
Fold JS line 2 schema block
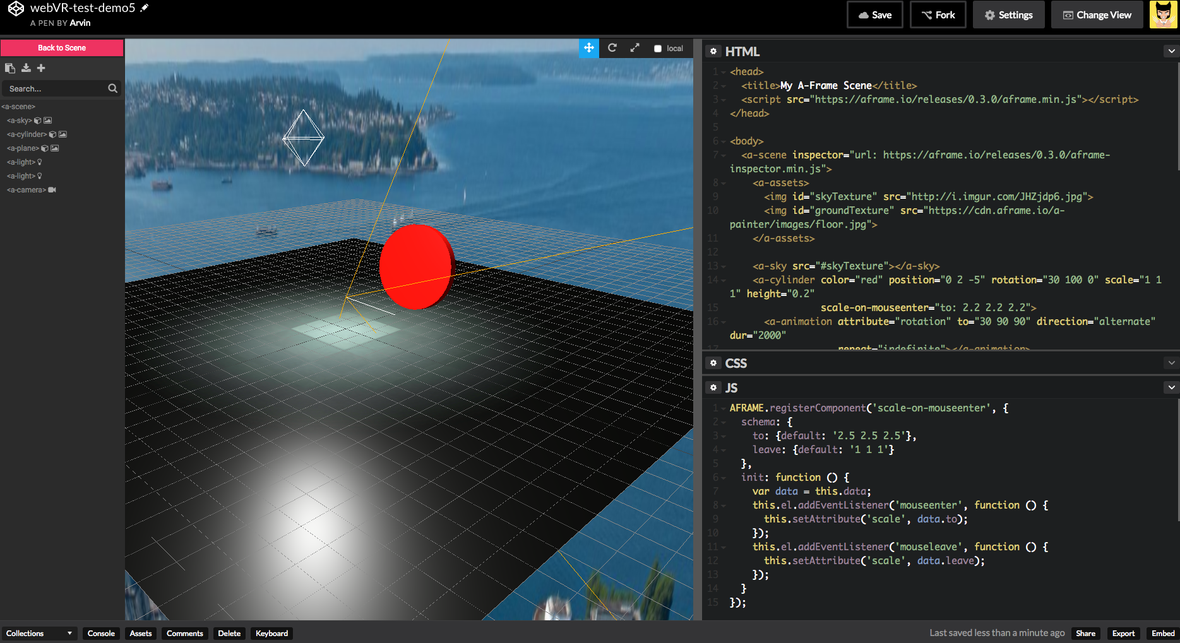[x=724, y=422]
